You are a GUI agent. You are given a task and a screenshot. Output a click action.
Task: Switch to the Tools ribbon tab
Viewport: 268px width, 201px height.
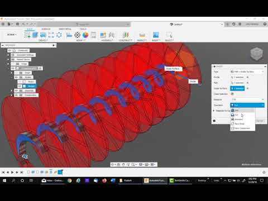pyautogui.click(x=83, y=29)
